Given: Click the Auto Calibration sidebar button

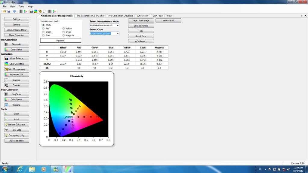Looking at the screenshot, I should point(17,141).
